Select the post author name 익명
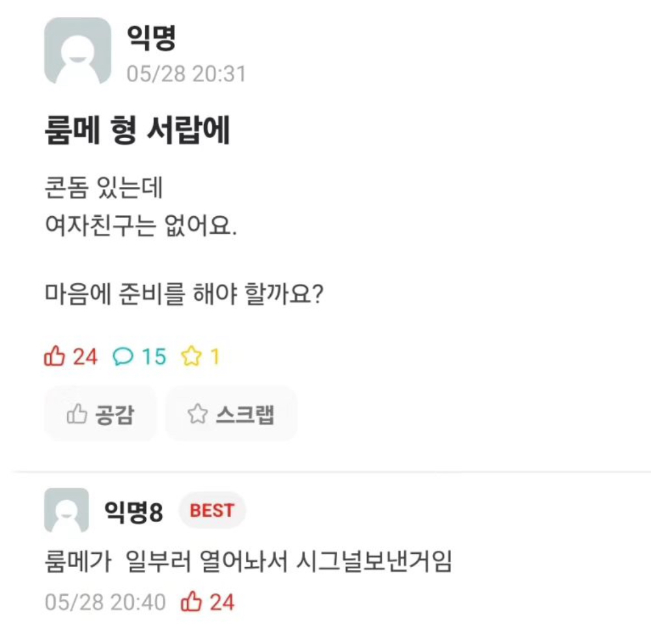 (154, 38)
